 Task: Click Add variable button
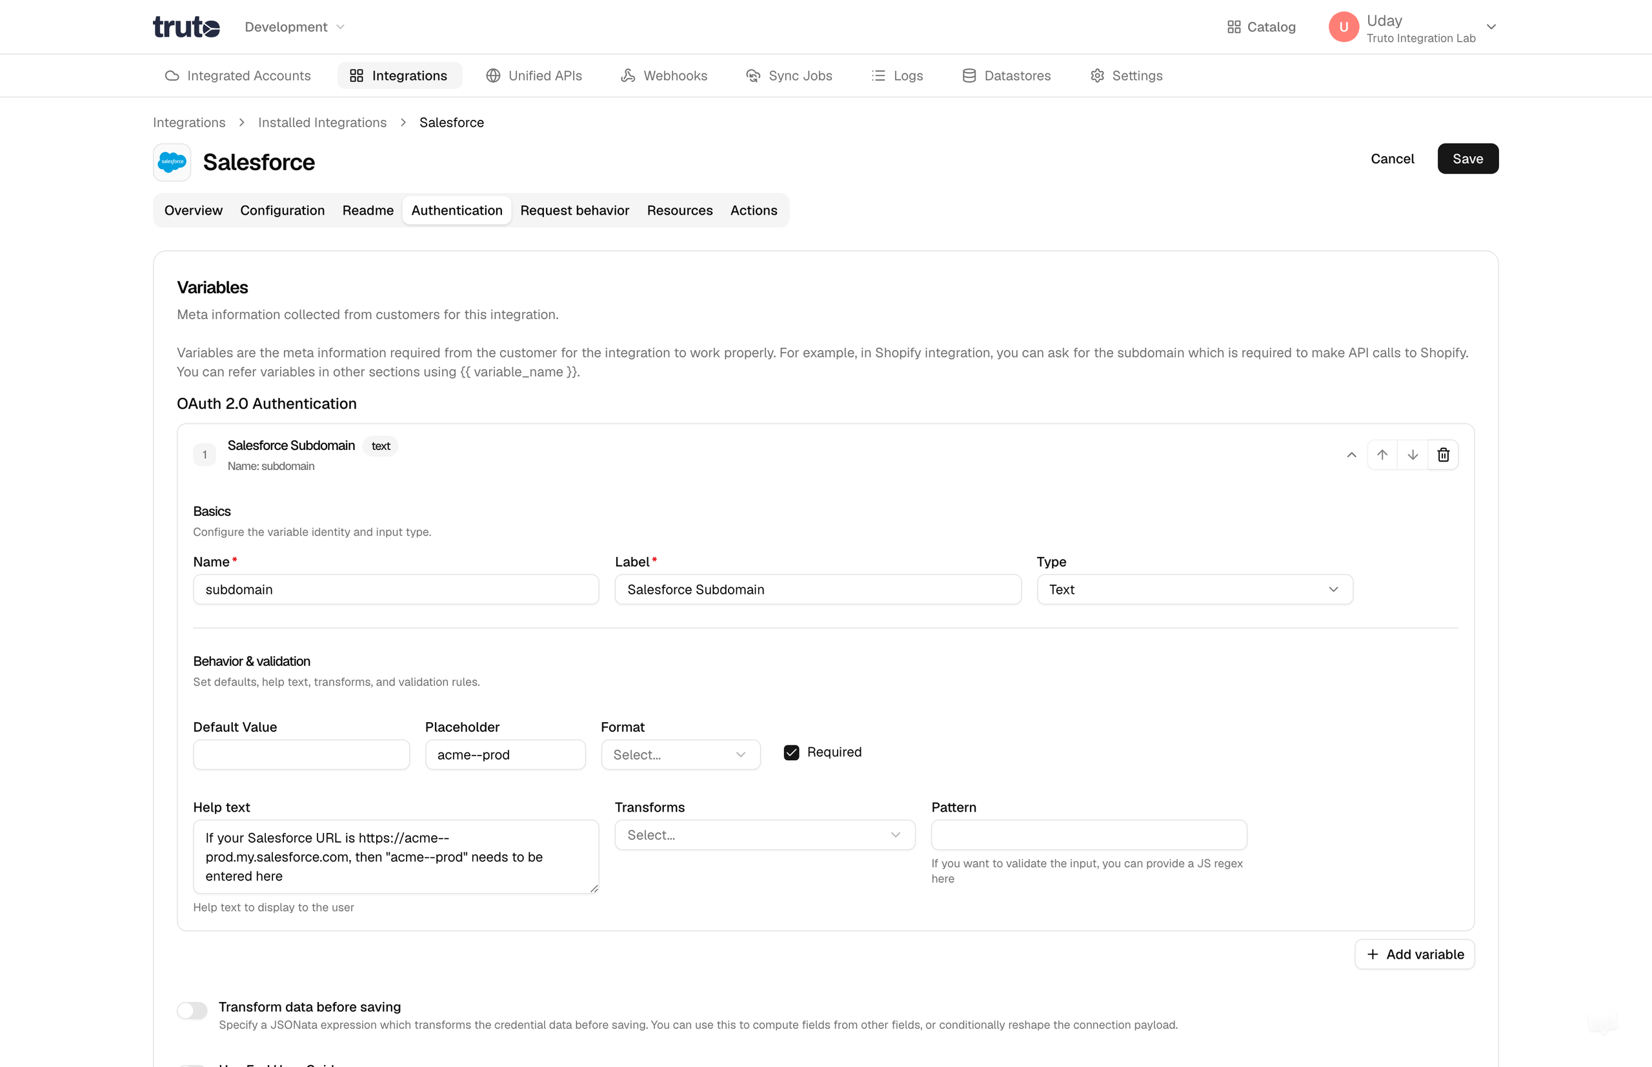pos(1414,954)
